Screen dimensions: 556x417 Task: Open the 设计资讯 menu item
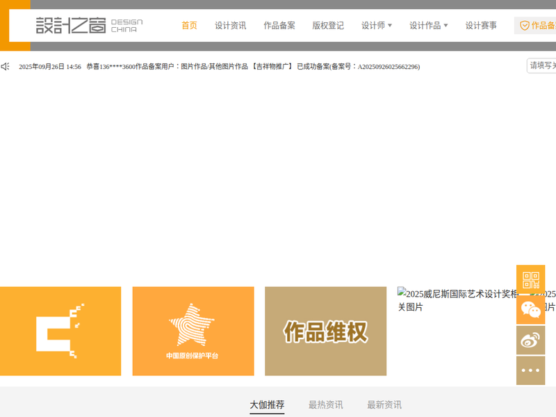click(230, 26)
